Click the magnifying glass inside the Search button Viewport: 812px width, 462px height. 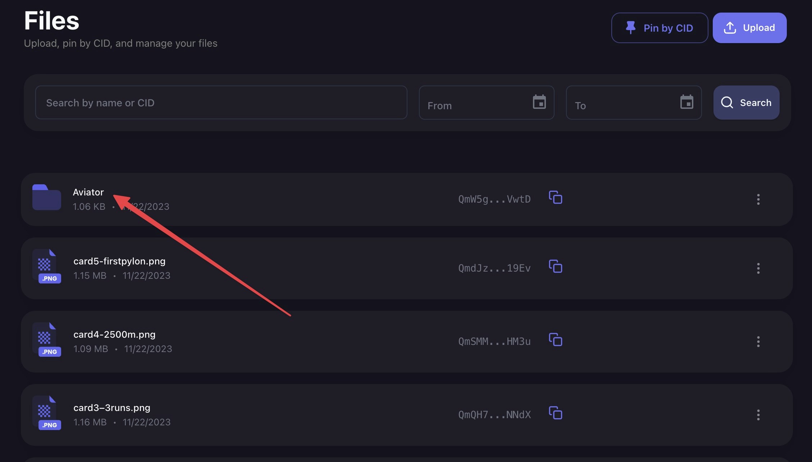click(727, 102)
